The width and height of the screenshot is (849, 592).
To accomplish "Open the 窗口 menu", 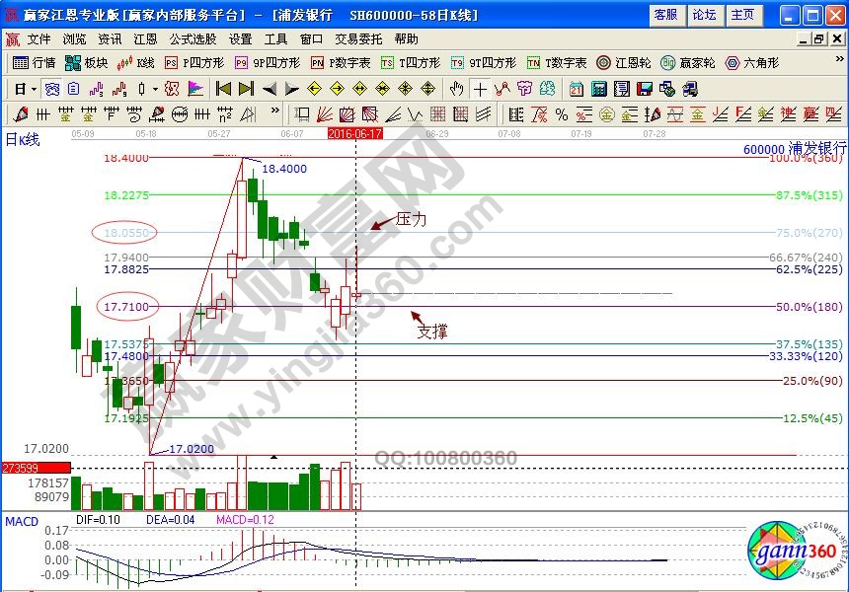I will [311, 38].
